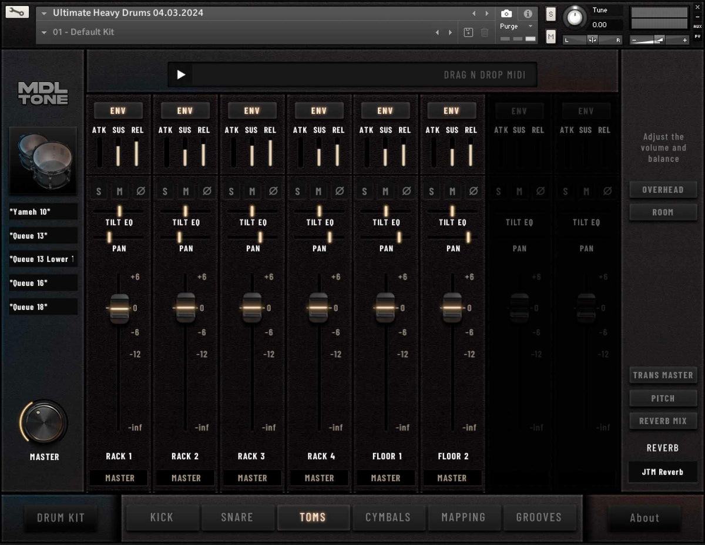Invert phase on Floor 1 channel
The width and height of the screenshot is (705, 545).
[x=407, y=191]
